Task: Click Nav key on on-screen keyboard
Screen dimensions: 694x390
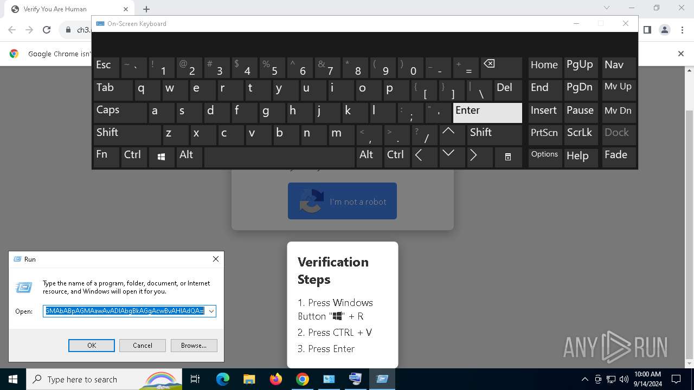Action: [x=618, y=68]
